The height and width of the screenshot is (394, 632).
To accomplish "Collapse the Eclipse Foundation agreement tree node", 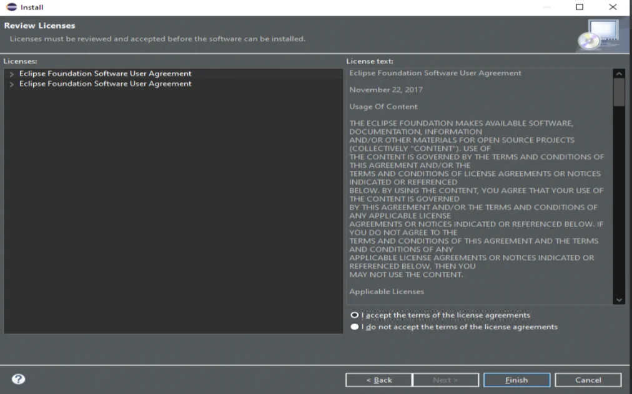I will pyautogui.click(x=11, y=73).
